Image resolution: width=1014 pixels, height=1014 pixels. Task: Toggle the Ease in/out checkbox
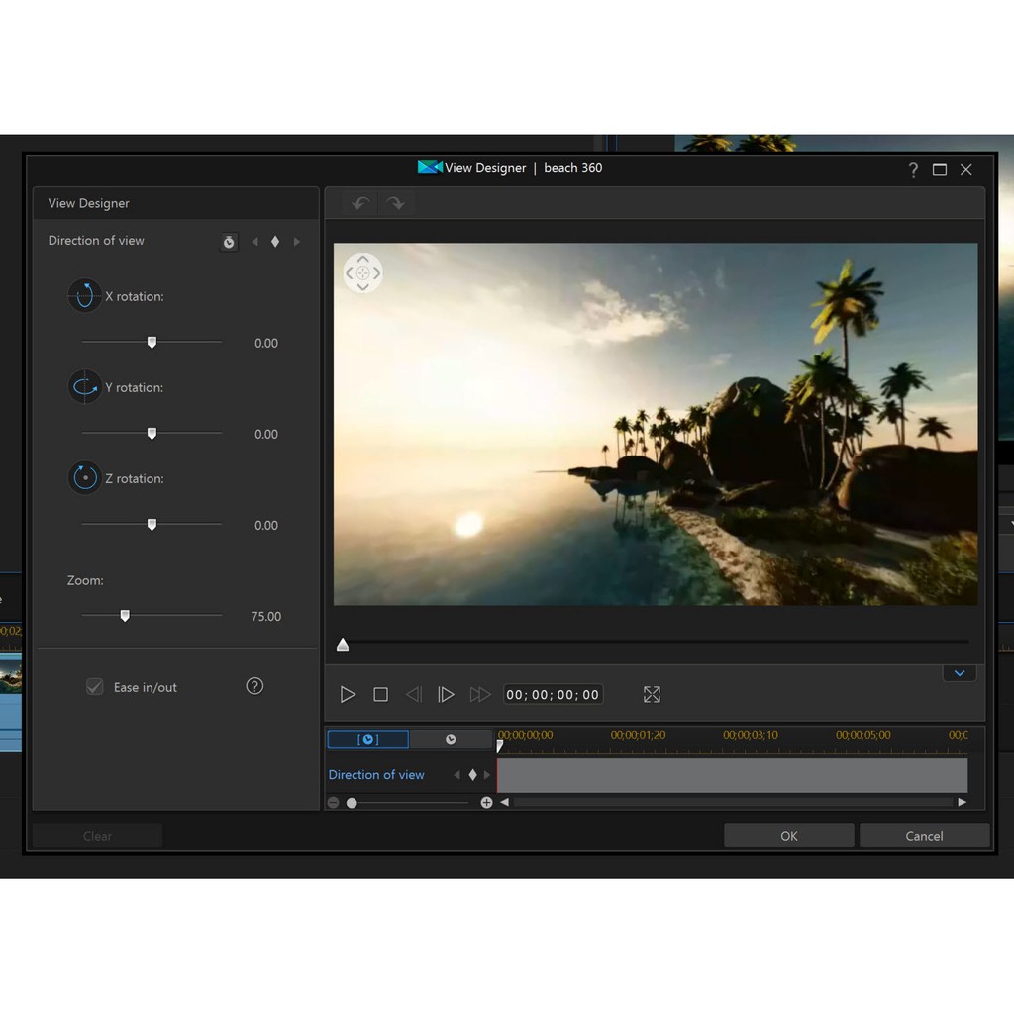pyautogui.click(x=95, y=687)
